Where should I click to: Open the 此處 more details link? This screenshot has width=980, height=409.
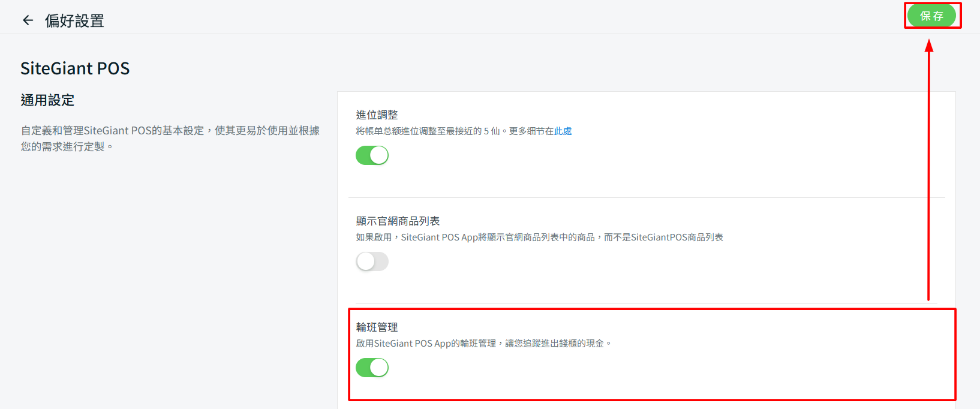click(x=563, y=131)
